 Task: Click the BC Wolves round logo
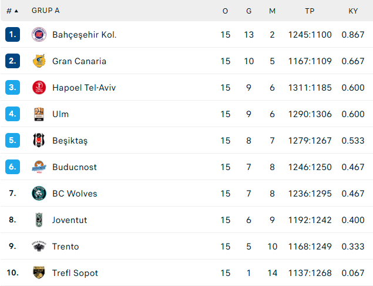pos(39,193)
